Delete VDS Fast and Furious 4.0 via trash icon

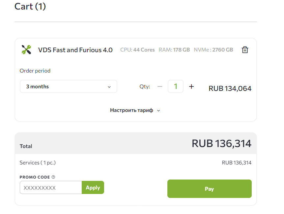(245, 50)
